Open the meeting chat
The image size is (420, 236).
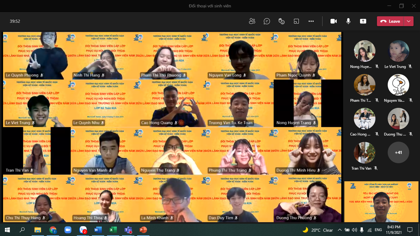tap(267, 21)
